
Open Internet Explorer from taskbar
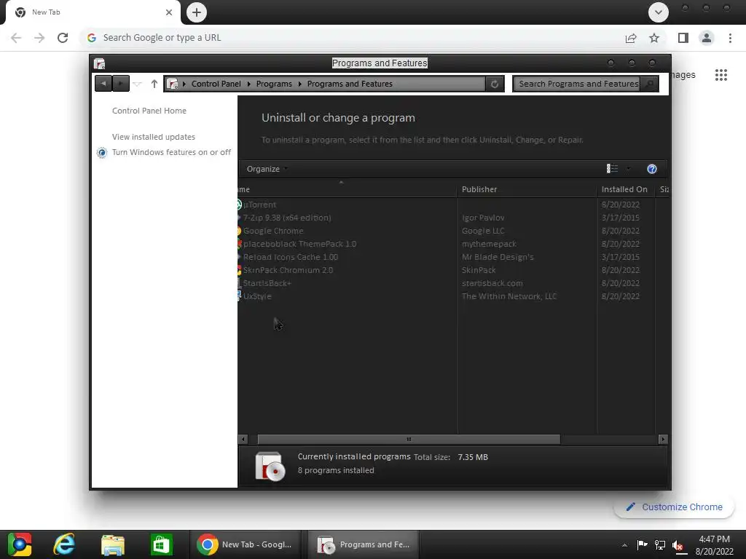(x=64, y=544)
